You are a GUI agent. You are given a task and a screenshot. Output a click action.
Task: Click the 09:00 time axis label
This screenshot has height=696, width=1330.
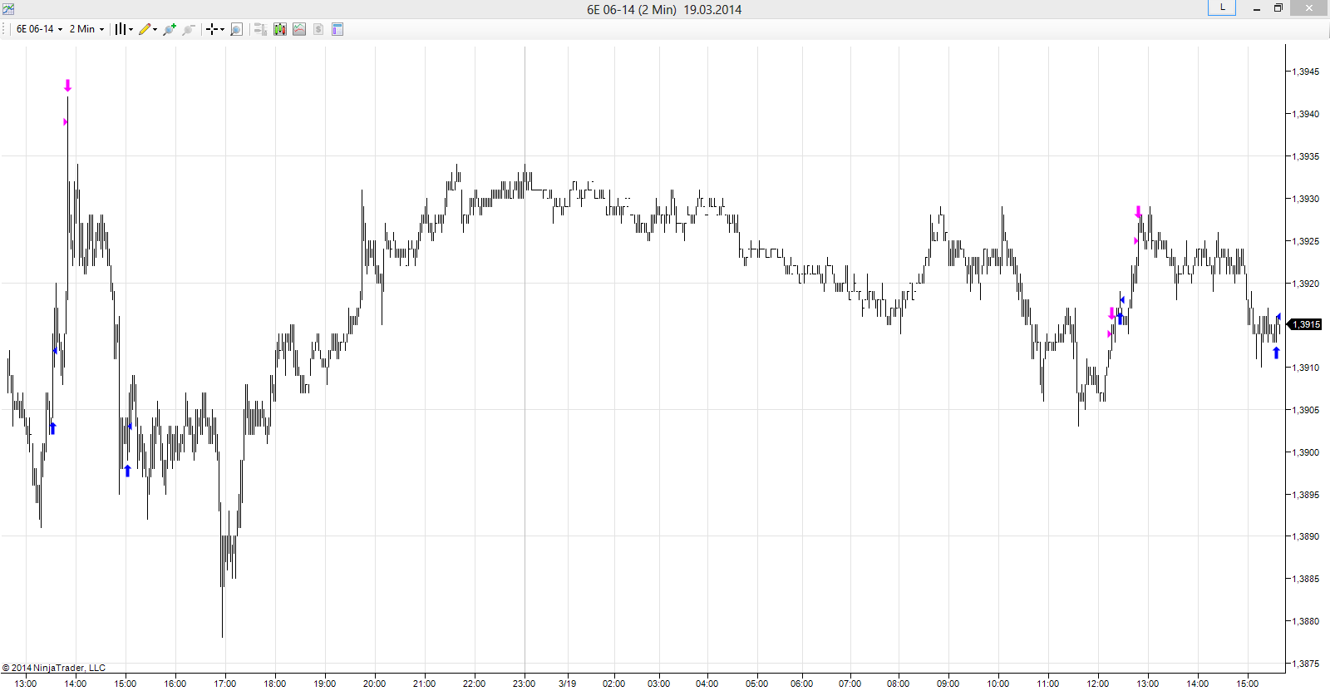click(948, 684)
